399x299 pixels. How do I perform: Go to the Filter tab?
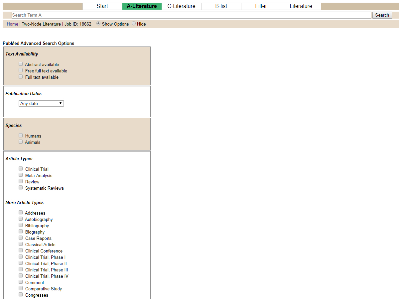click(261, 6)
